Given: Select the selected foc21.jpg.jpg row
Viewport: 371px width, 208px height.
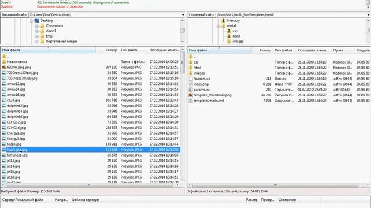Looking at the screenshot, I should pos(90,150).
